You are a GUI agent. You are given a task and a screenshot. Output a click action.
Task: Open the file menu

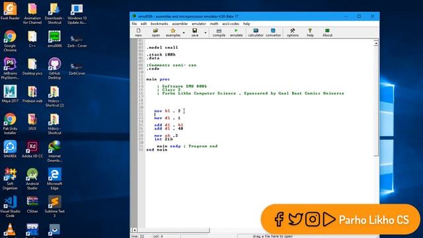click(134, 24)
